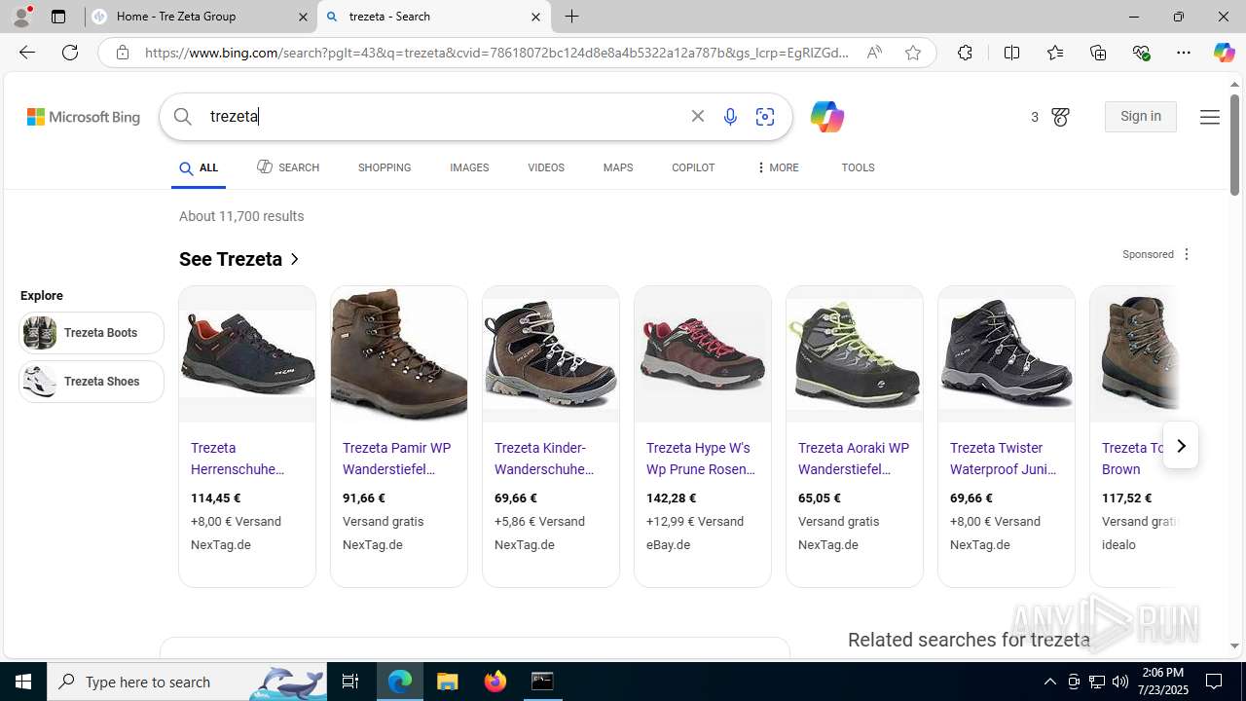Click the 142,28 € price
This screenshot has height=701, width=1246.
(x=672, y=498)
